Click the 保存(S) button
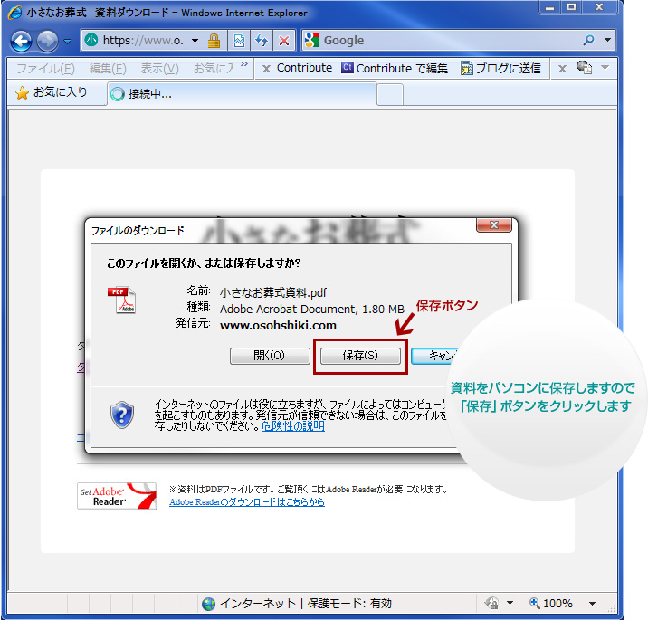 [360, 356]
